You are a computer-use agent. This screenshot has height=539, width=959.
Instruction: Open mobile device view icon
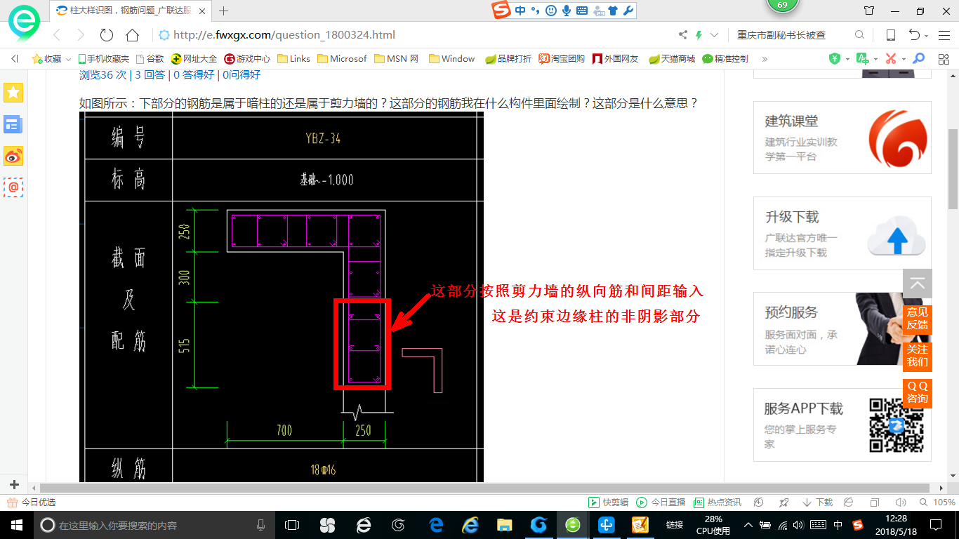[890, 35]
